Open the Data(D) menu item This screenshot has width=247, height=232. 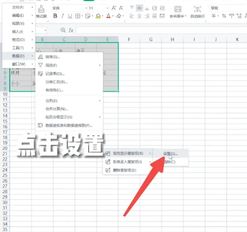(18, 56)
